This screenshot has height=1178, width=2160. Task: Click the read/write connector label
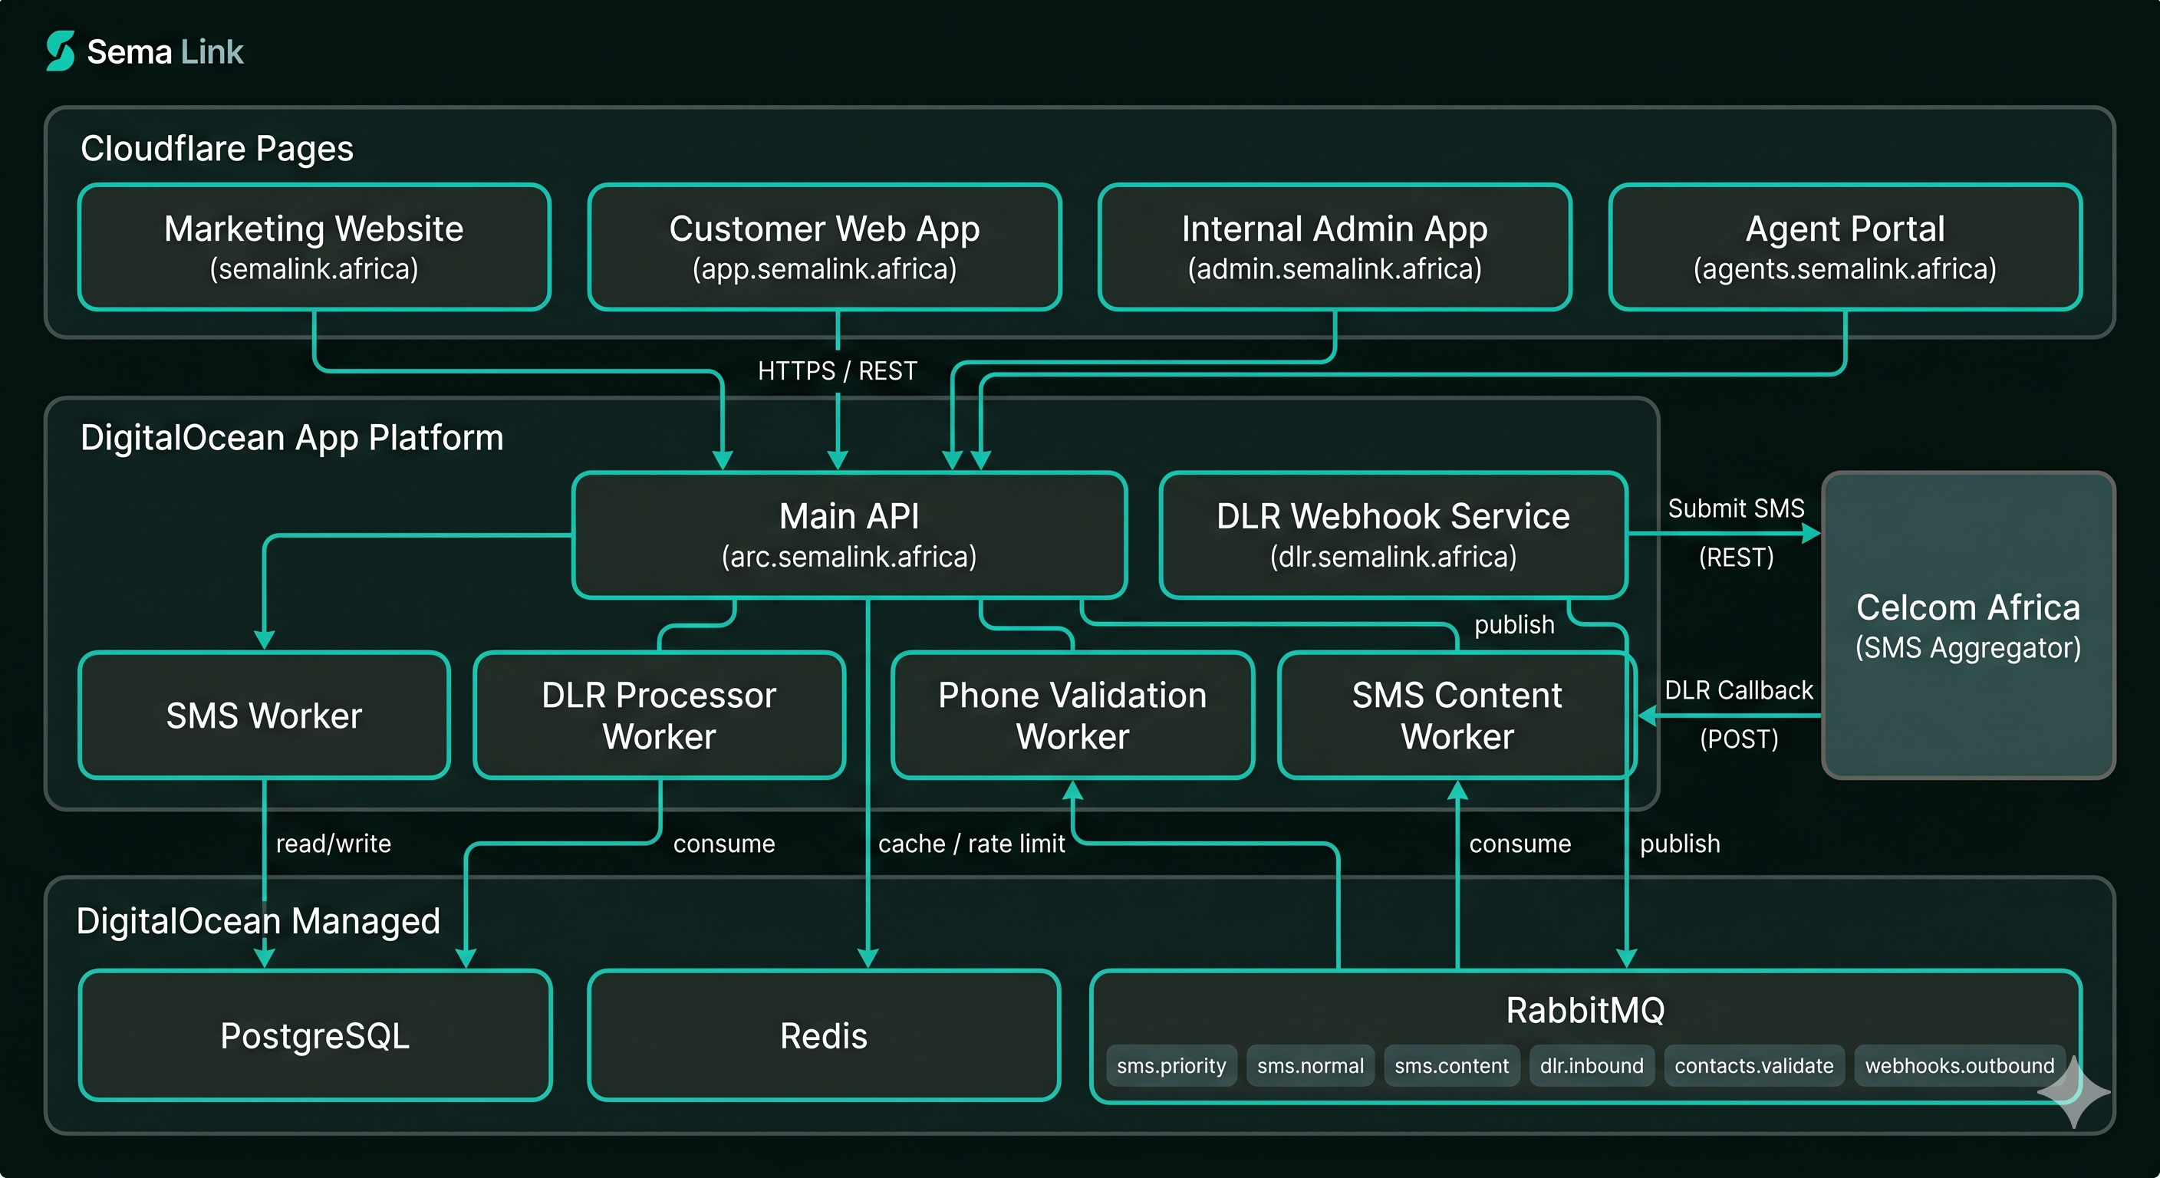[334, 844]
